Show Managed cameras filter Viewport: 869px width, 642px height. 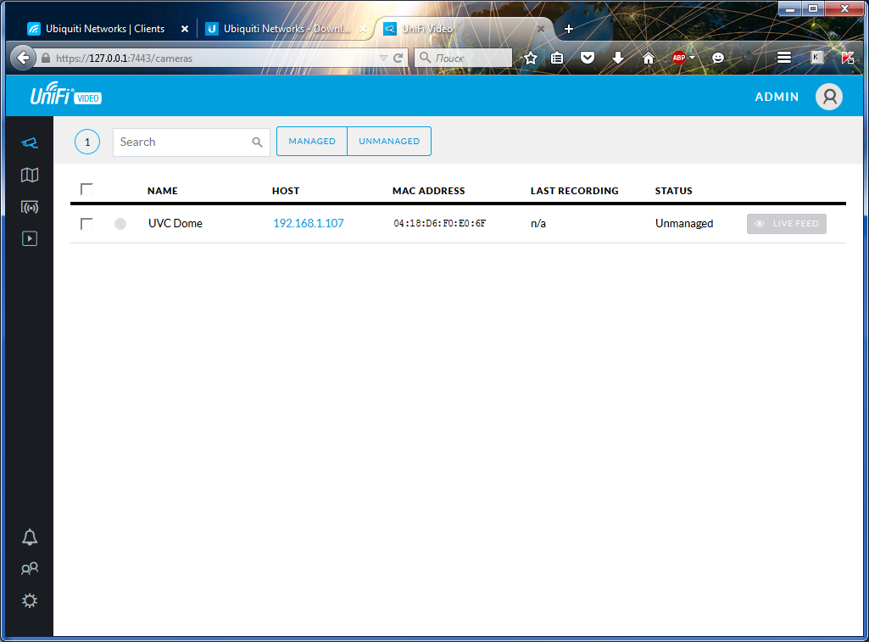pos(312,142)
